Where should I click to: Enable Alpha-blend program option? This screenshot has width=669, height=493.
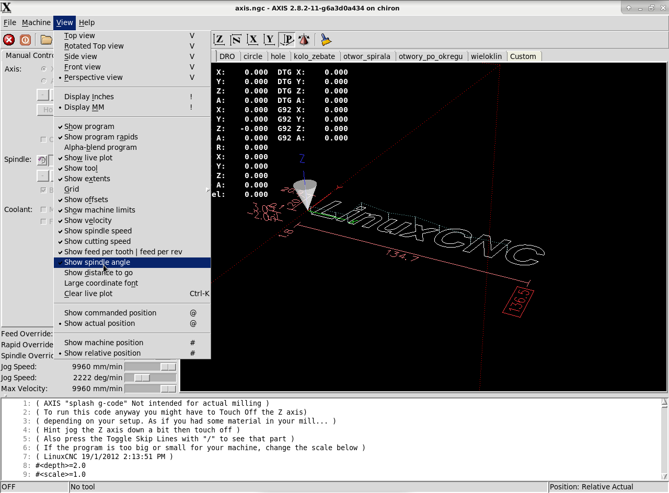(x=132, y=147)
